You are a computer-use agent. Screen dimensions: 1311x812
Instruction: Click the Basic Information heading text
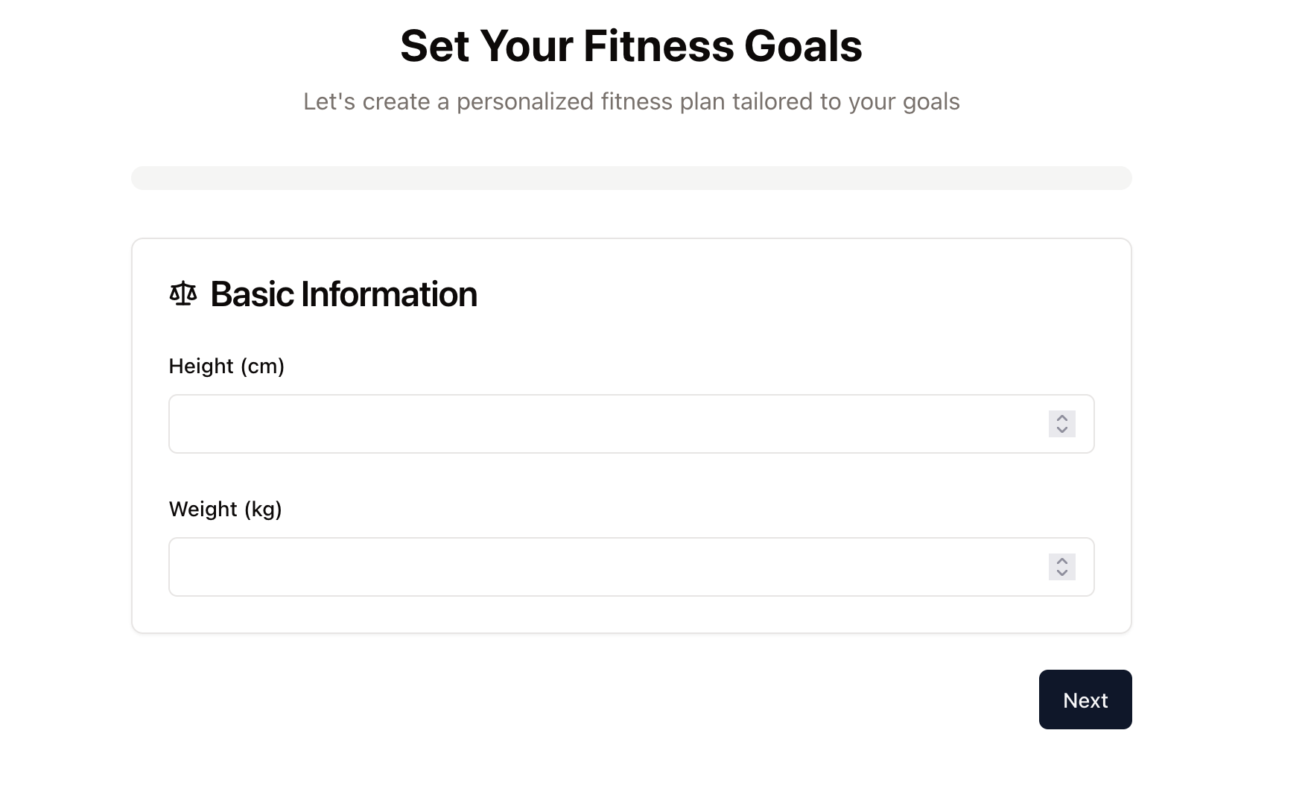tap(343, 294)
